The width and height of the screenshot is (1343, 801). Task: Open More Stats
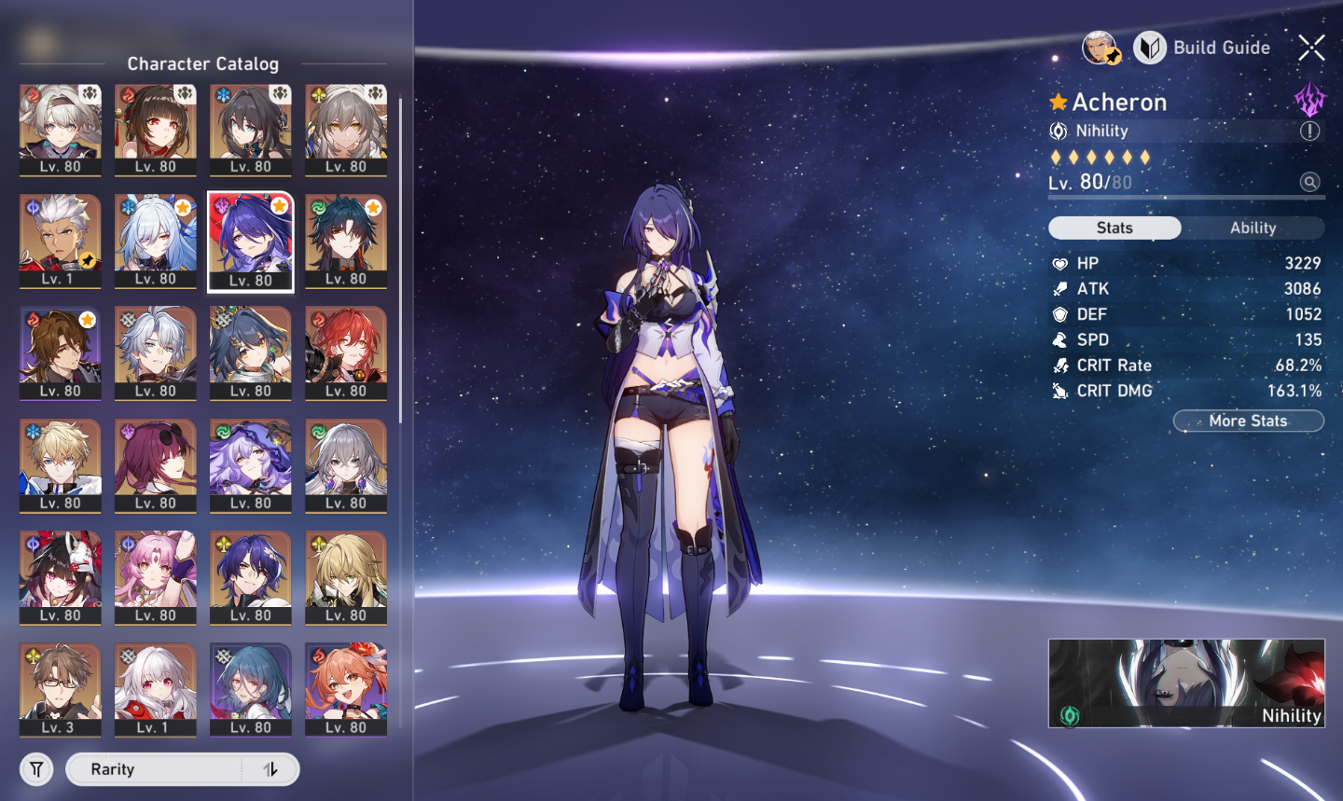(1249, 421)
